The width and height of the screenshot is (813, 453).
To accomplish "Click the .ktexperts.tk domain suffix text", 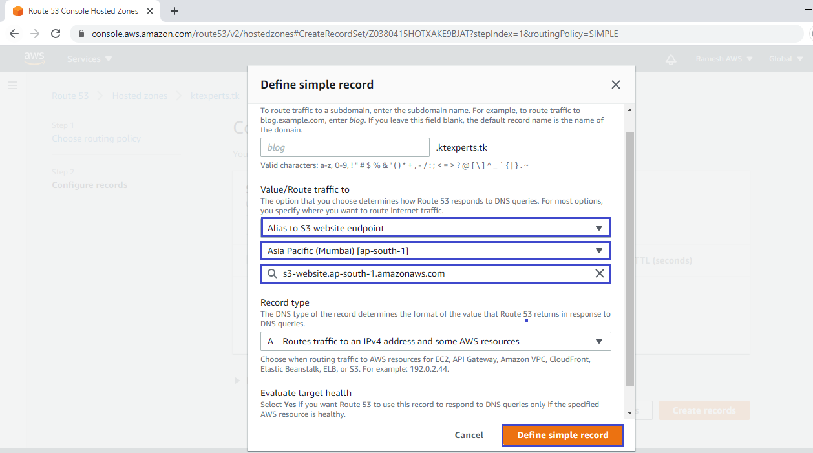I will (x=461, y=147).
